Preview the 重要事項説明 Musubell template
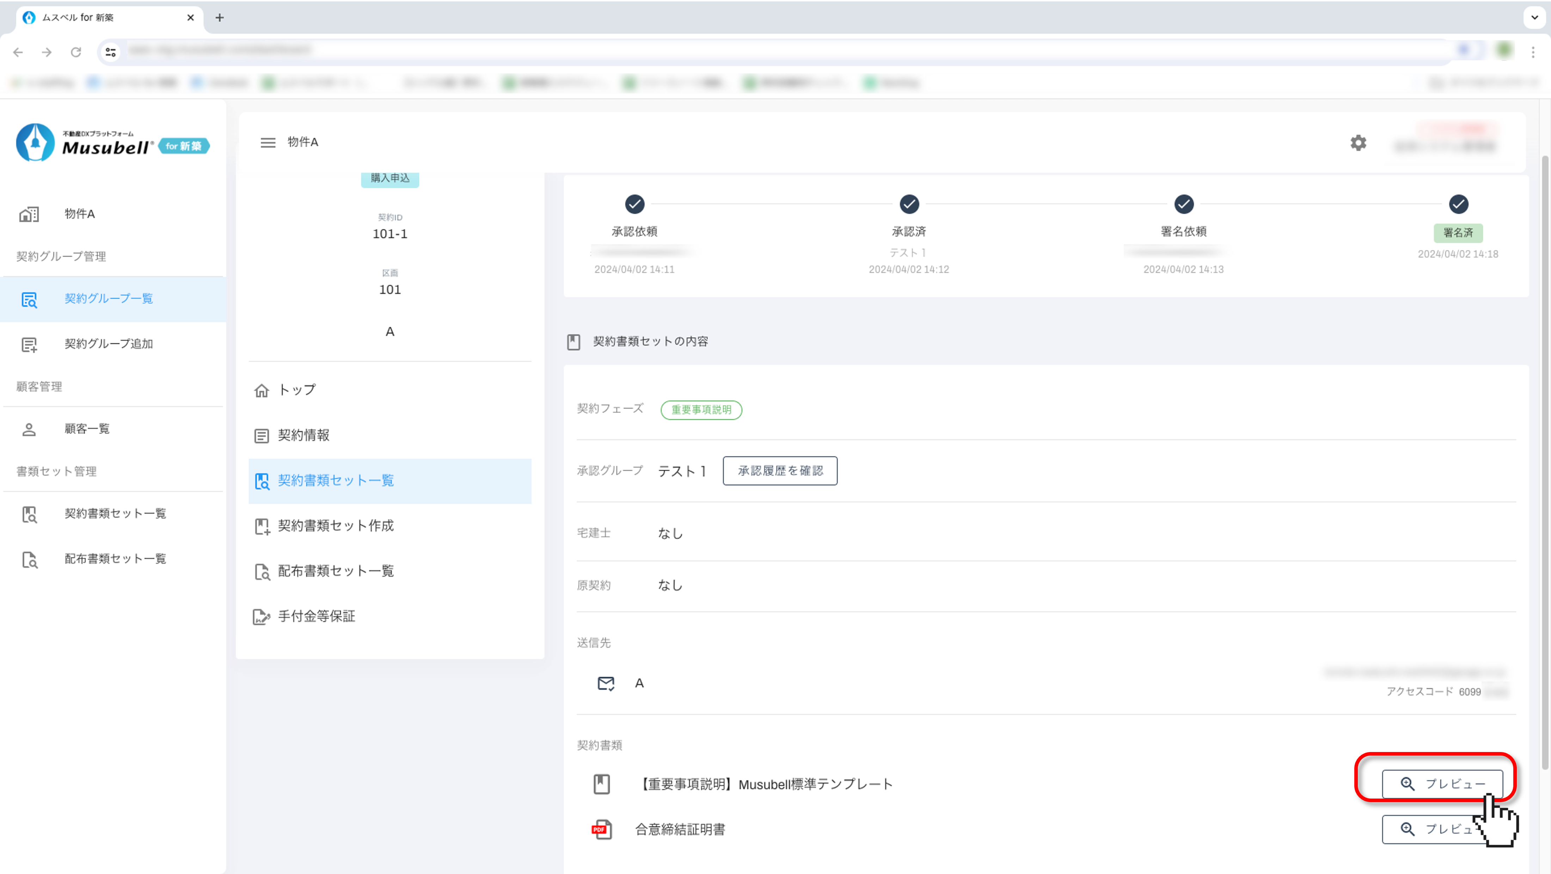 click(x=1442, y=784)
